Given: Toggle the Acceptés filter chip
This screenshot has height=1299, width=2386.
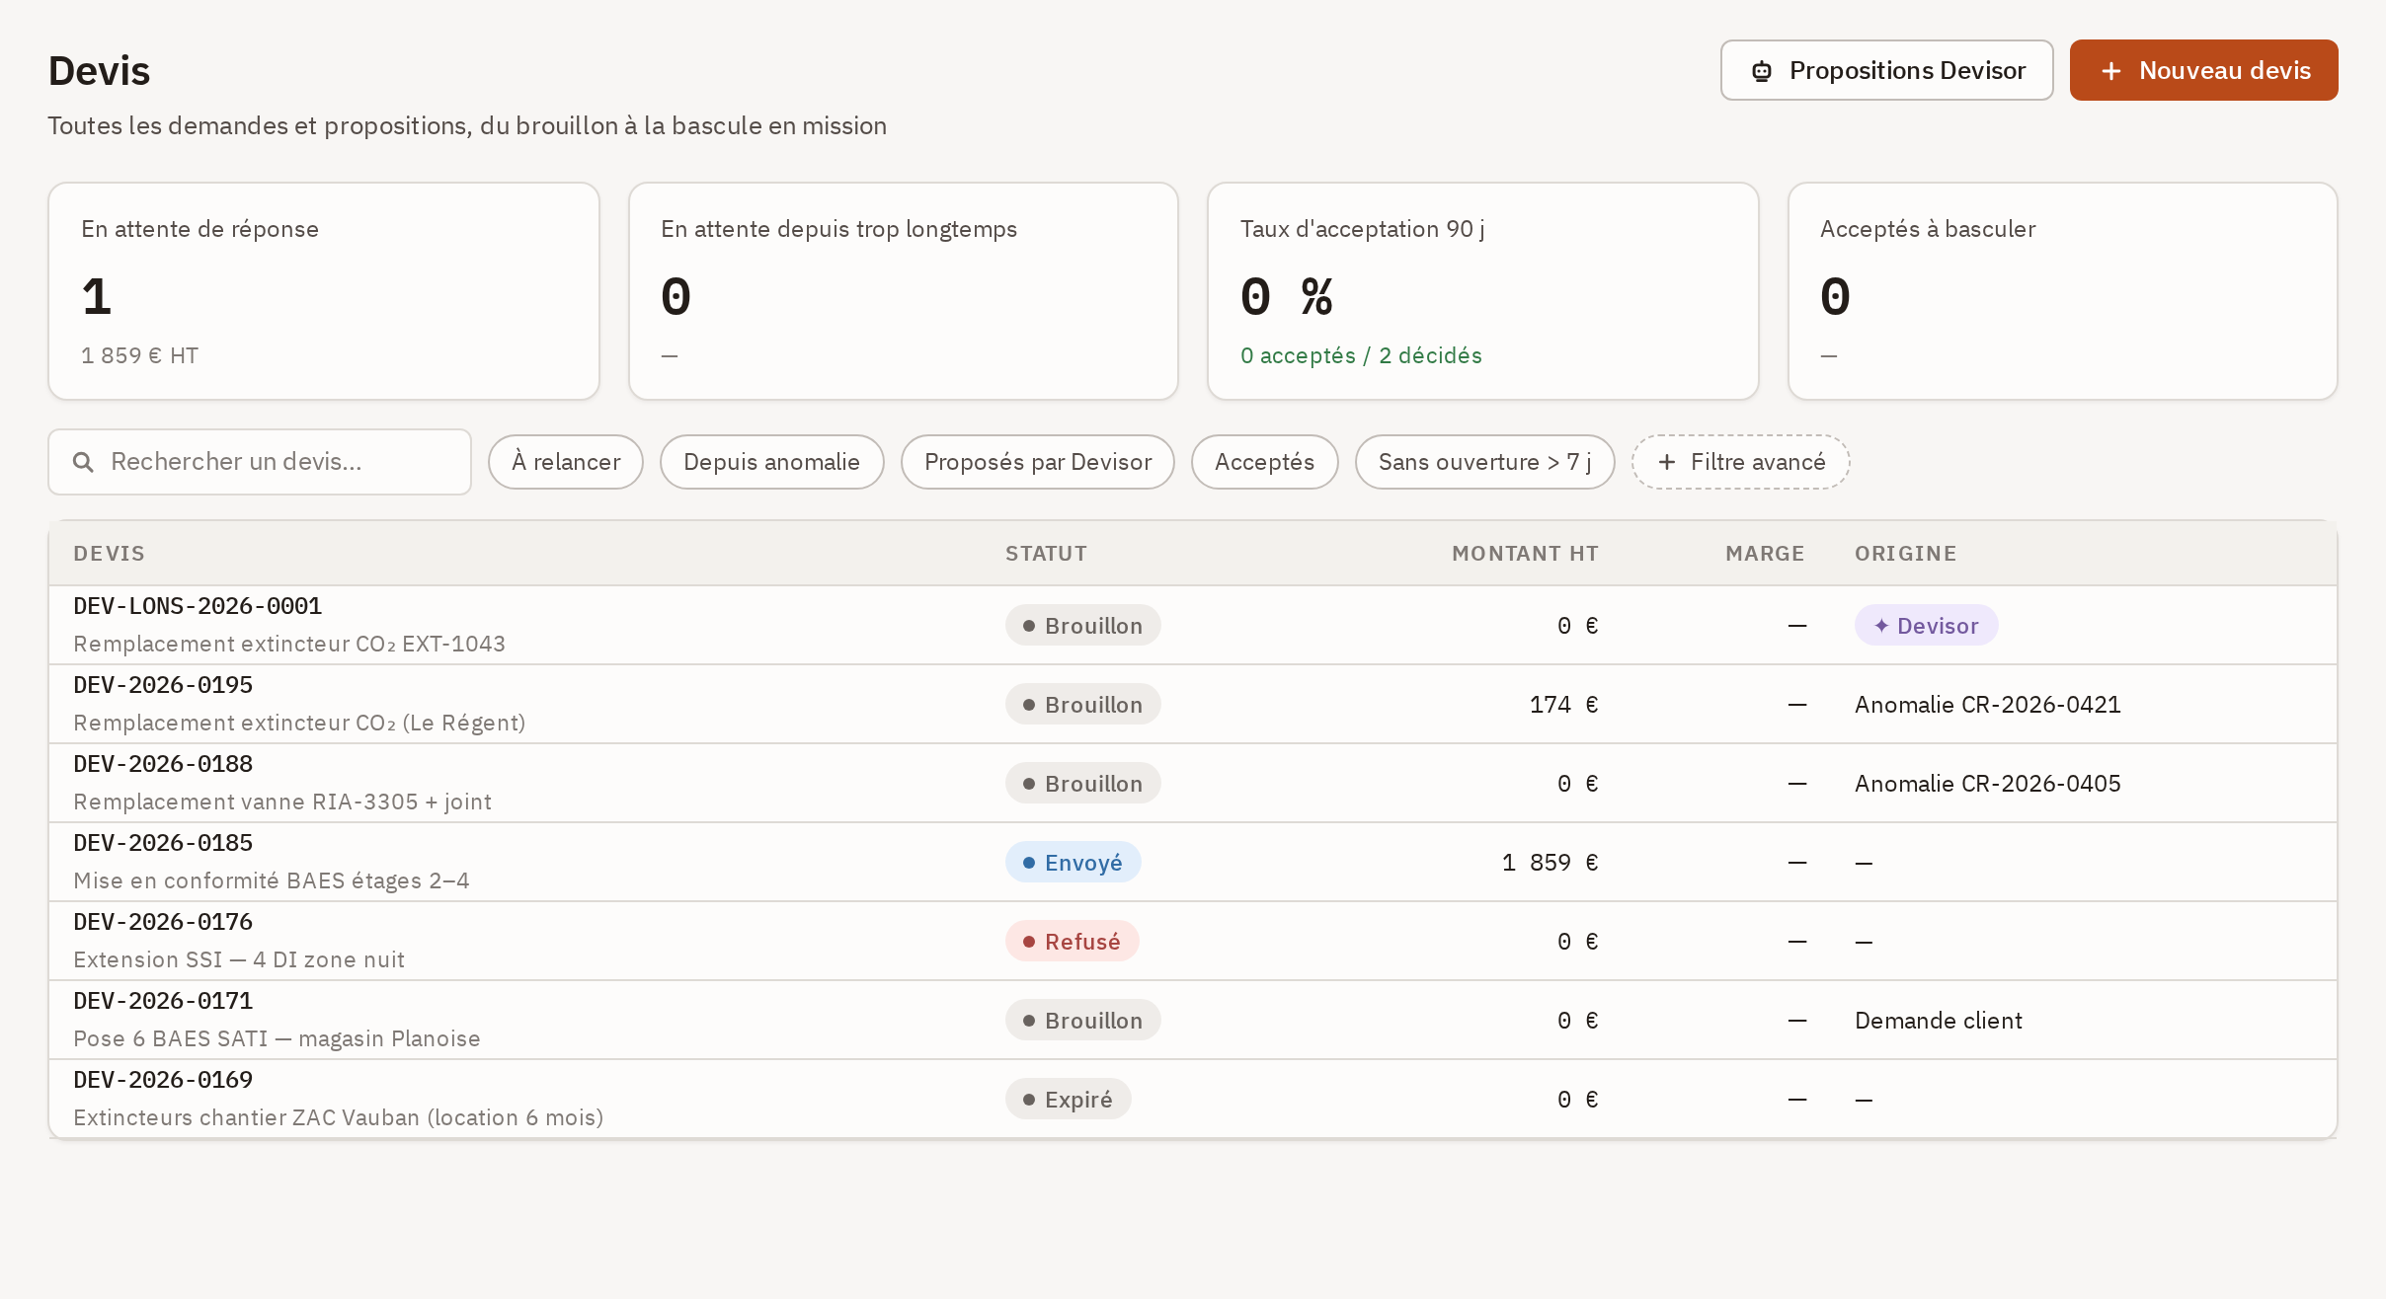Looking at the screenshot, I should pos(1264,462).
